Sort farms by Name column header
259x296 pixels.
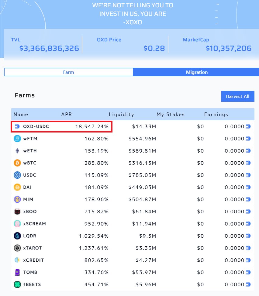click(x=21, y=114)
